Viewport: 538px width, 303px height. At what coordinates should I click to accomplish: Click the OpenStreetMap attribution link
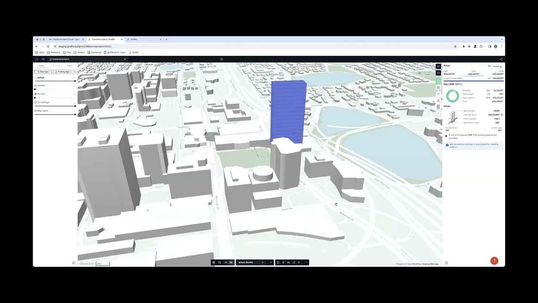click(414, 264)
